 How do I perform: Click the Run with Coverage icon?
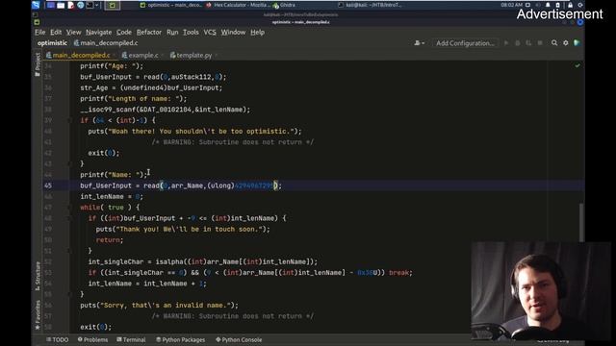528,43
